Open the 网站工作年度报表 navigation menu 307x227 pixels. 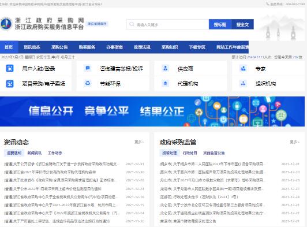point(232,47)
